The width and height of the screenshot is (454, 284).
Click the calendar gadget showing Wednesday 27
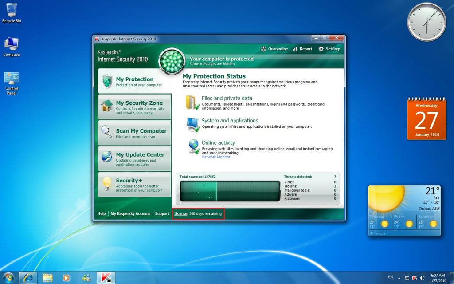(x=427, y=119)
